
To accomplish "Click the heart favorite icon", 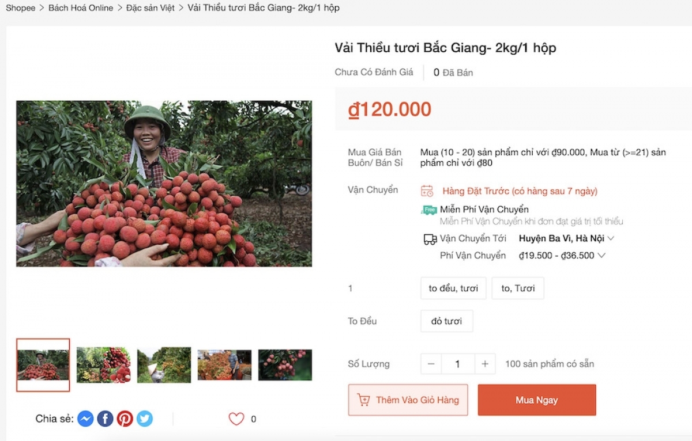I will pos(236,419).
